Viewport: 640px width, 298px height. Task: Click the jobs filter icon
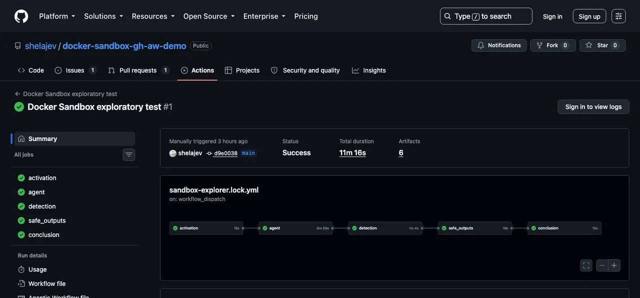[x=129, y=155]
